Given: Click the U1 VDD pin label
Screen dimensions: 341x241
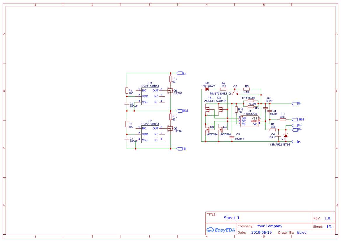Looking at the screenshot, I should pyautogui.click(x=254, y=121).
